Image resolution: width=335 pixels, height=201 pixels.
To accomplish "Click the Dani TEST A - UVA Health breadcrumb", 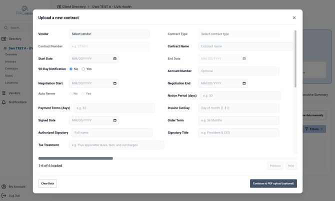I will pyautogui.click(x=111, y=7).
